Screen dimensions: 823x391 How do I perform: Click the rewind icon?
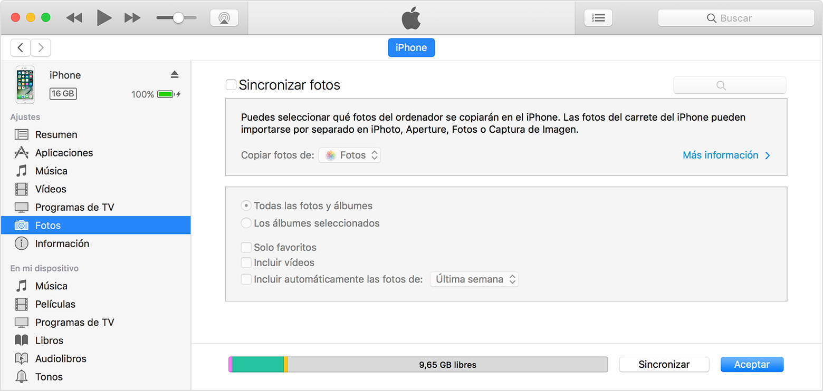pyautogui.click(x=74, y=18)
